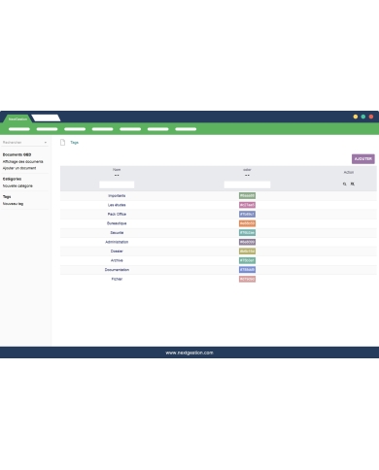The image size is (379, 470).
Task: Select the NextGestion browser tab
Action: click(17, 118)
